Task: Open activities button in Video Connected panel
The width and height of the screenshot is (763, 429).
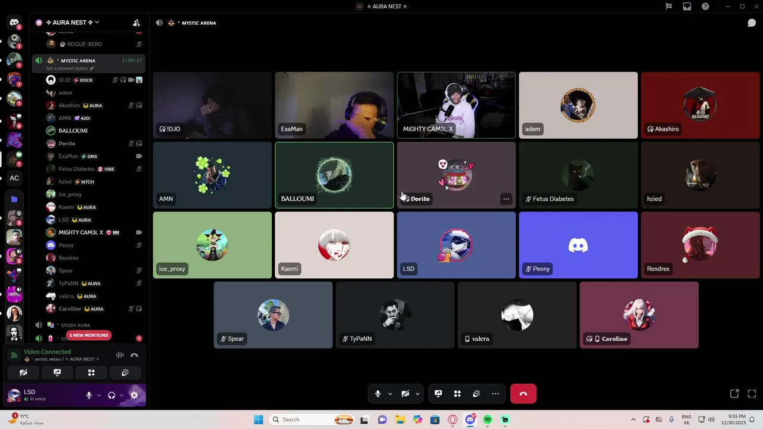Action: click(x=91, y=372)
